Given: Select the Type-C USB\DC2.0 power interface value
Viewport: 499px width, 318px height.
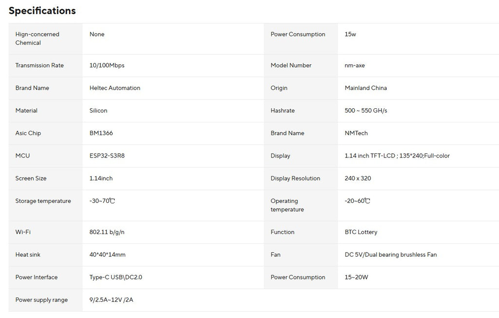Looking at the screenshot, I should coord(115,278).
